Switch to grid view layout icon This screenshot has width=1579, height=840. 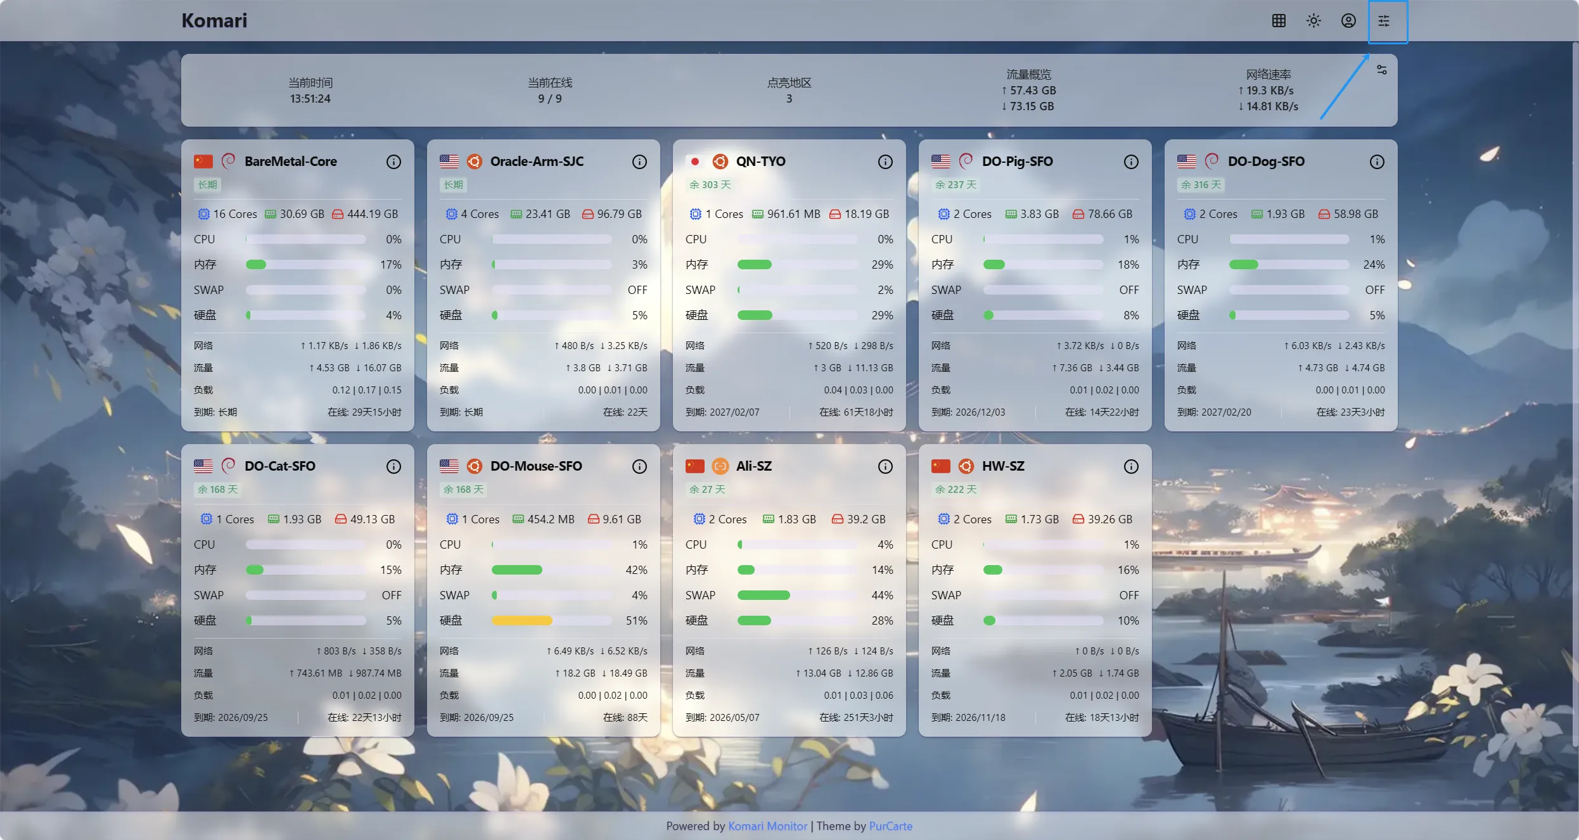pos(1279,21)
